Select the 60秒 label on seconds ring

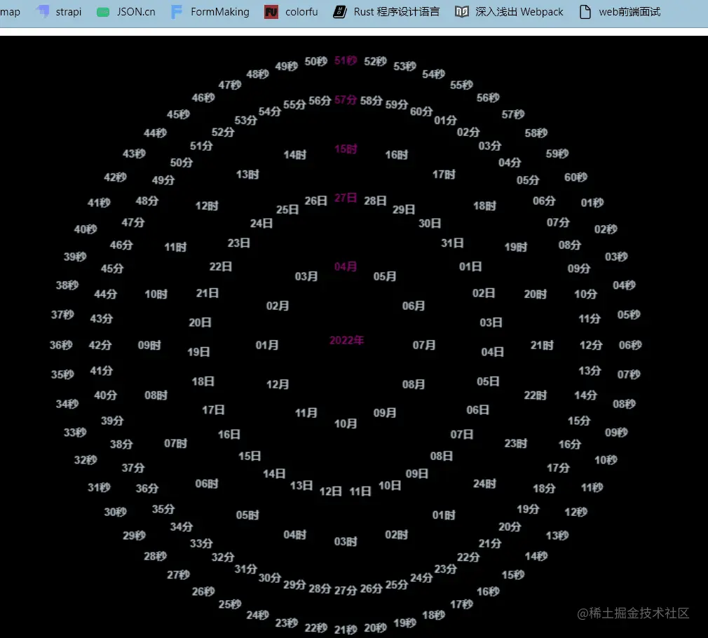[x=575, y=177]
